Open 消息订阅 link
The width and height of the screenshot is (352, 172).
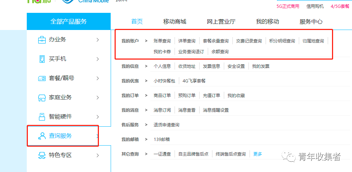(162, 110)
